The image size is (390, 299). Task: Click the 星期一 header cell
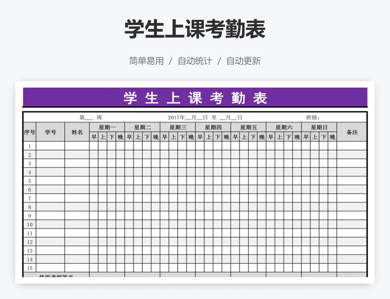click(107, 127)
